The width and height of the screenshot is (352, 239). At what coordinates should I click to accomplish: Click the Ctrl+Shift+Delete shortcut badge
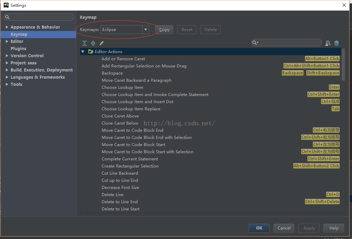322,202
